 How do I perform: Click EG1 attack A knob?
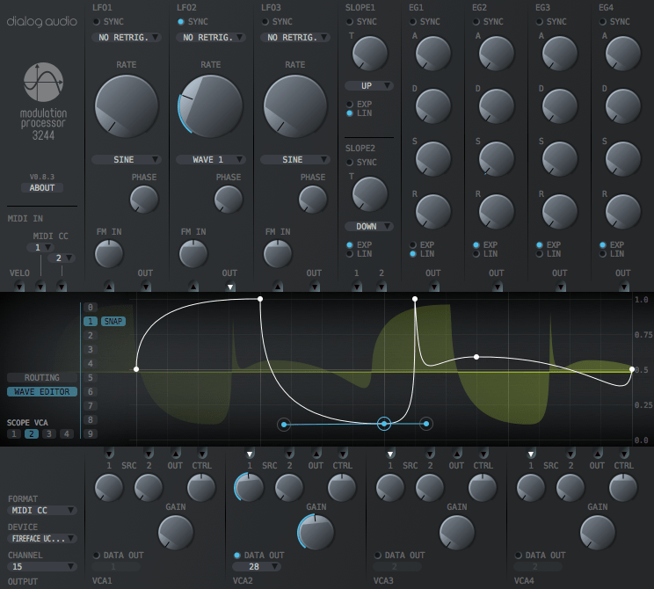click(x=433, y=54)
